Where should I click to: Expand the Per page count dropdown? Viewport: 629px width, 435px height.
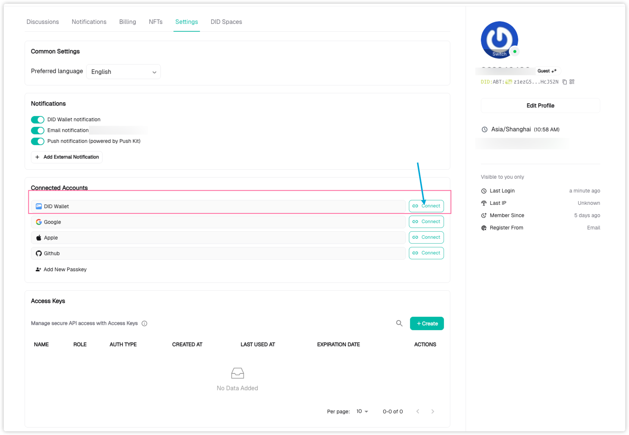point(362,411)
